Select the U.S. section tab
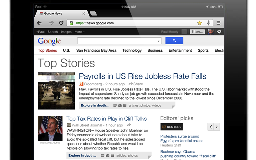 point(66,50)
